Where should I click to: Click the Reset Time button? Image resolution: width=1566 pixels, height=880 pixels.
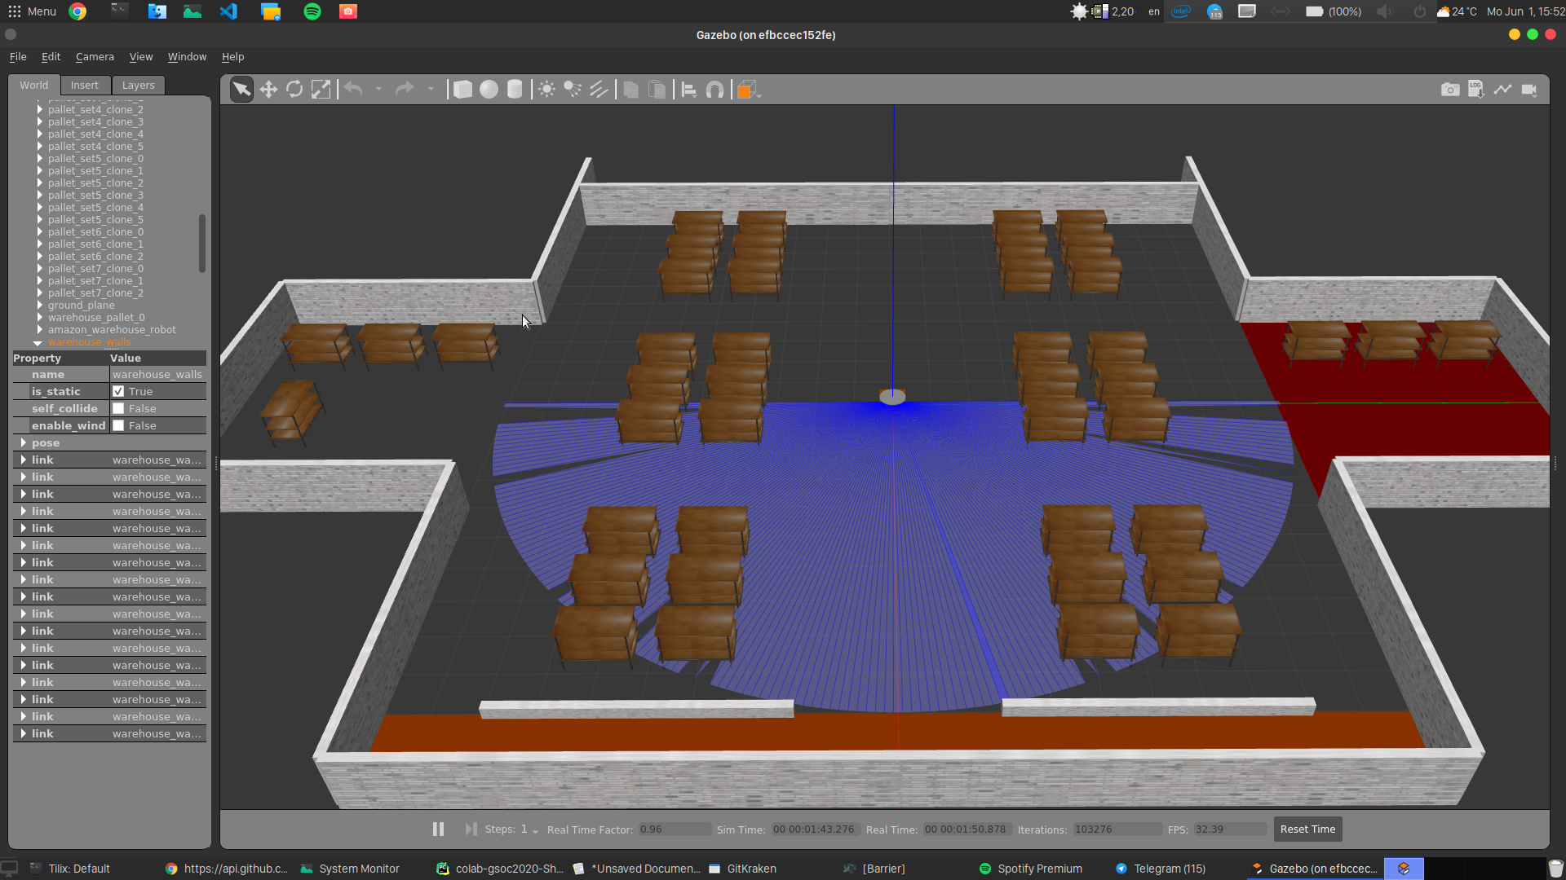pyautogui.click(x=1307, y=829)
